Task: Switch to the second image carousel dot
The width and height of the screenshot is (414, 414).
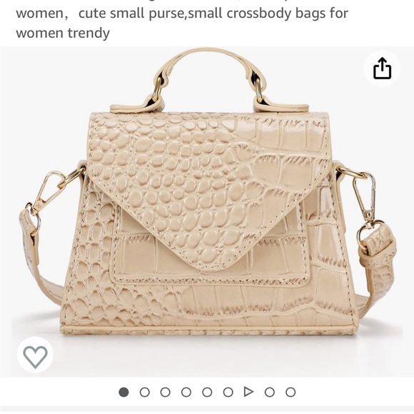Action: click(x=144, y=392)
